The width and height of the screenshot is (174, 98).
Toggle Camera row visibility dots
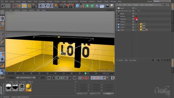[135, 22]
